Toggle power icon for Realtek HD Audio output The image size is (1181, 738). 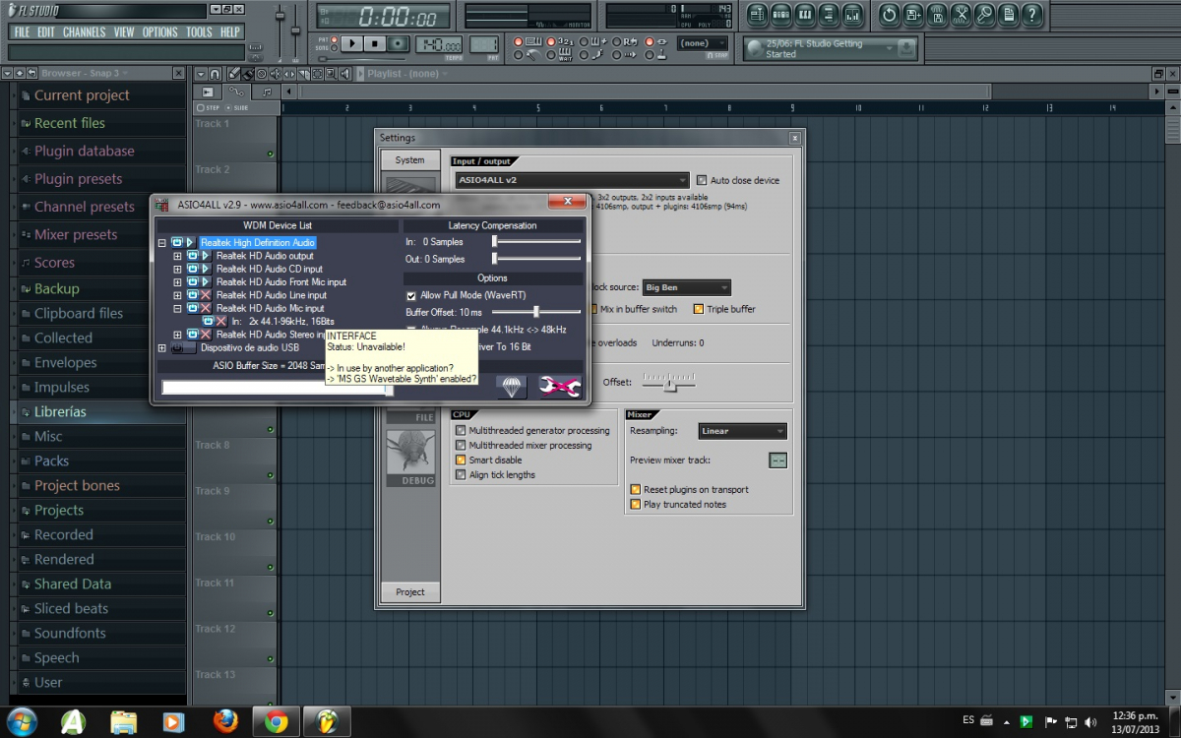click(x=192, y=256)
